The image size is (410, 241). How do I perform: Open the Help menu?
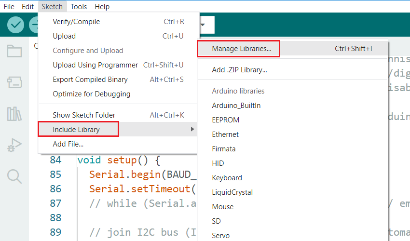pos(102,7)
